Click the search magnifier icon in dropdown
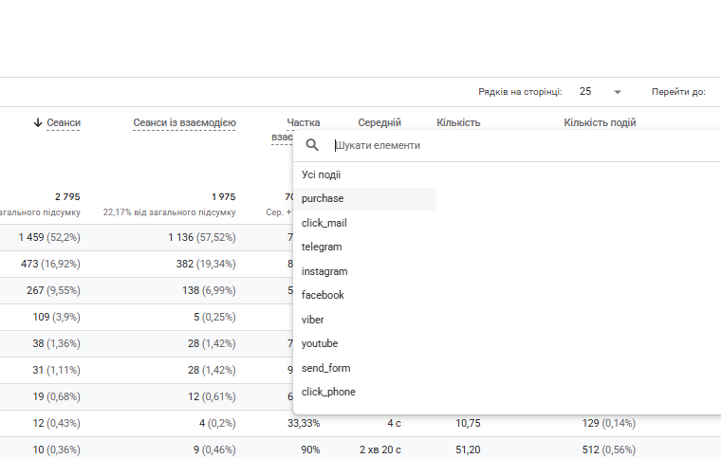 tap(312, 145)
